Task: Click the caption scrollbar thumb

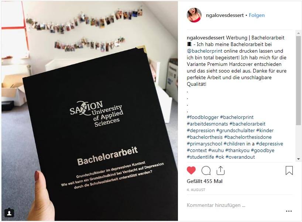Action: pyautogui.click(x=298, y=80)
